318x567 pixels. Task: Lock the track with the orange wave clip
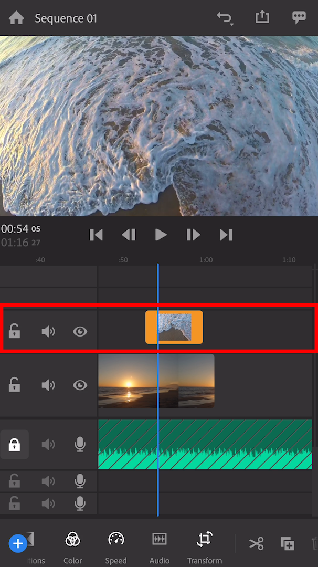coord(15,331)
